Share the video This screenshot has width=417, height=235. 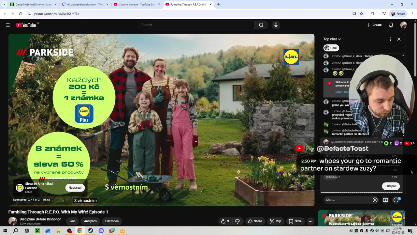pos(255,221)
